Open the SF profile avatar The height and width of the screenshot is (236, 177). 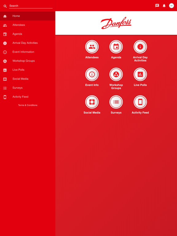pyautogui.click(x=171, y=6)
